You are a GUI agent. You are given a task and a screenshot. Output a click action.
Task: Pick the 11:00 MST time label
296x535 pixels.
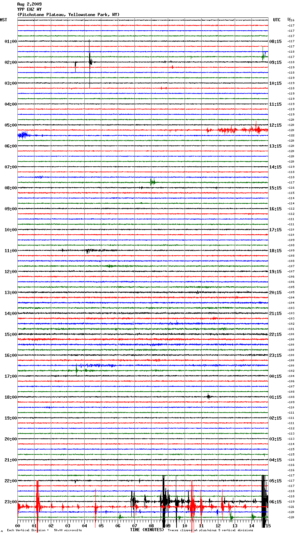pos(11,251)
